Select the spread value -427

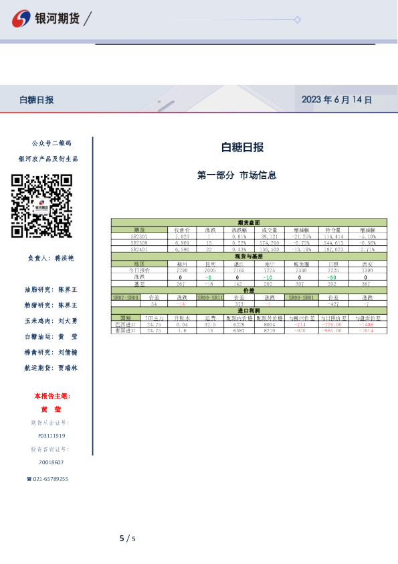pos(333,304)
